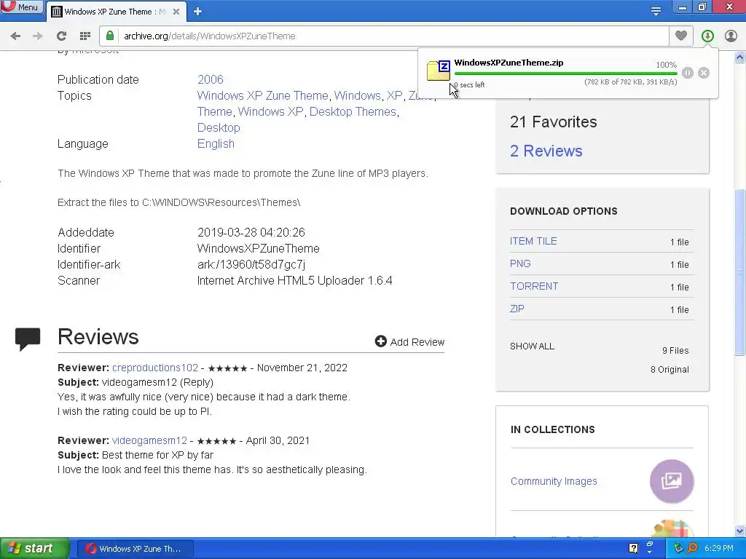746x559 pixels.
Task: Click the 100% download percentage
Action: (666, 65)
